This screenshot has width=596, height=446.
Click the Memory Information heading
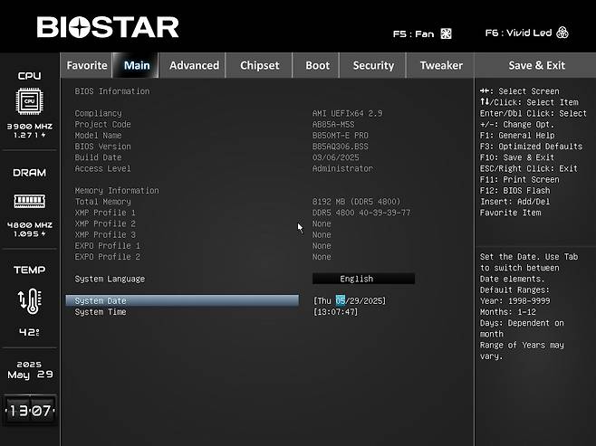click(117, 191)
